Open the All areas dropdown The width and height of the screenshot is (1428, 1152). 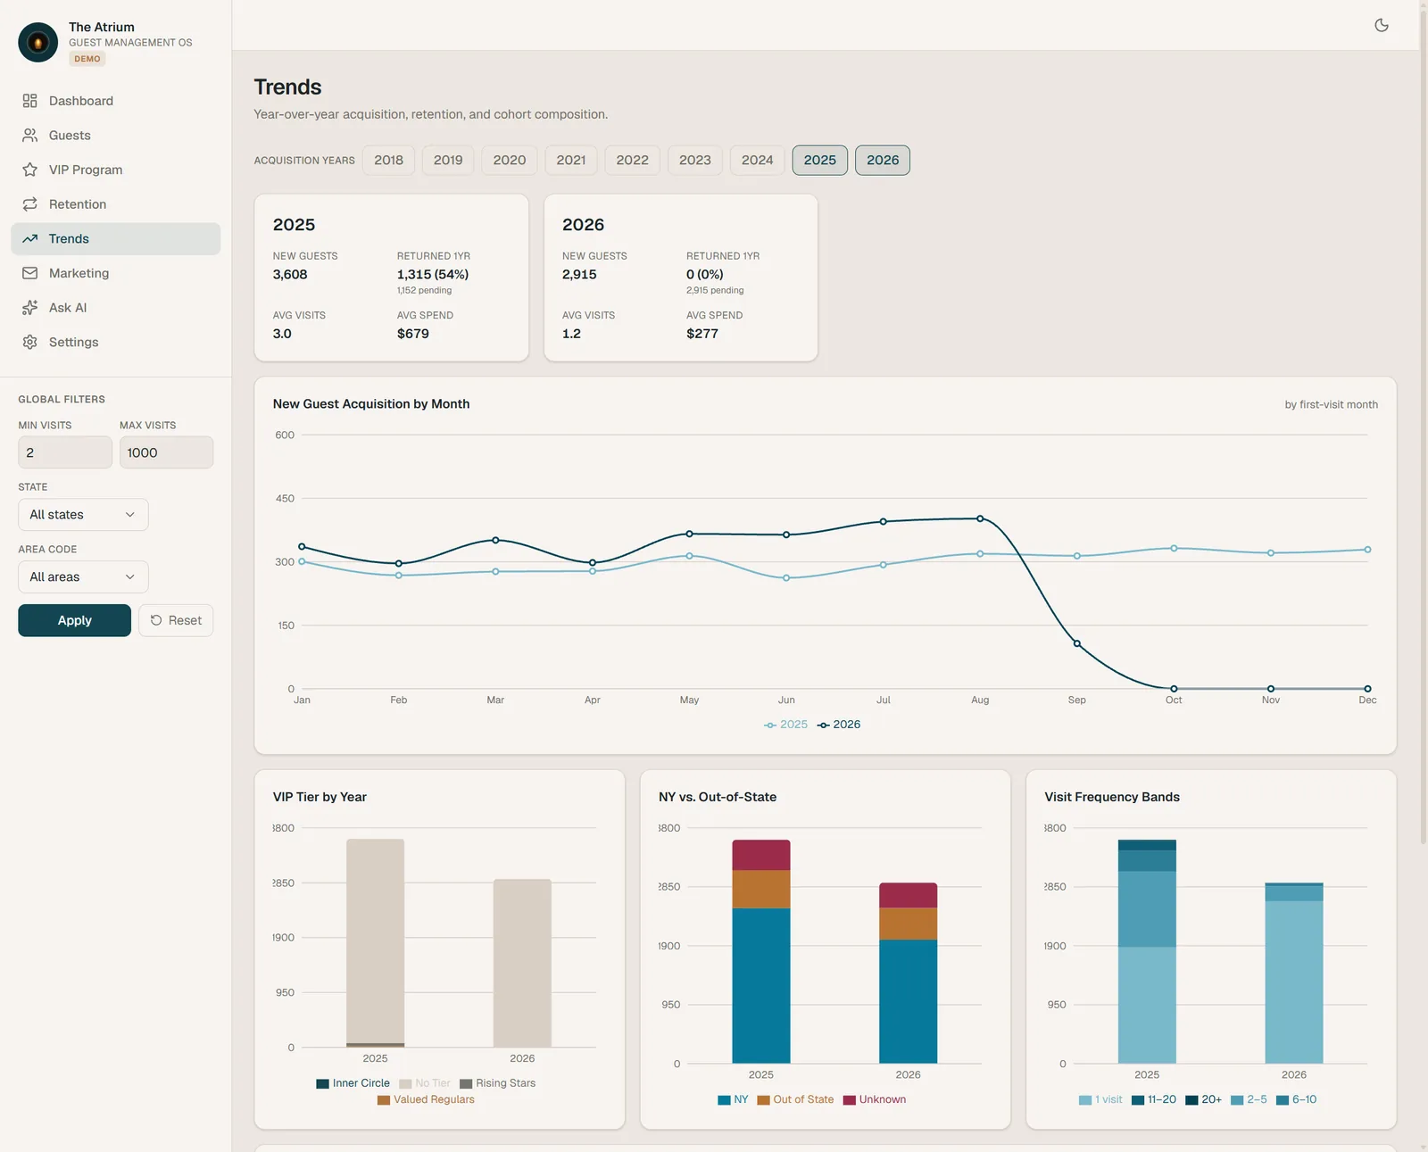pyautogui.click(x=83, y=577)
